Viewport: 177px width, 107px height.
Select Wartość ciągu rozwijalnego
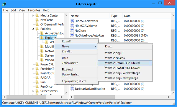(x=125, y=78)
